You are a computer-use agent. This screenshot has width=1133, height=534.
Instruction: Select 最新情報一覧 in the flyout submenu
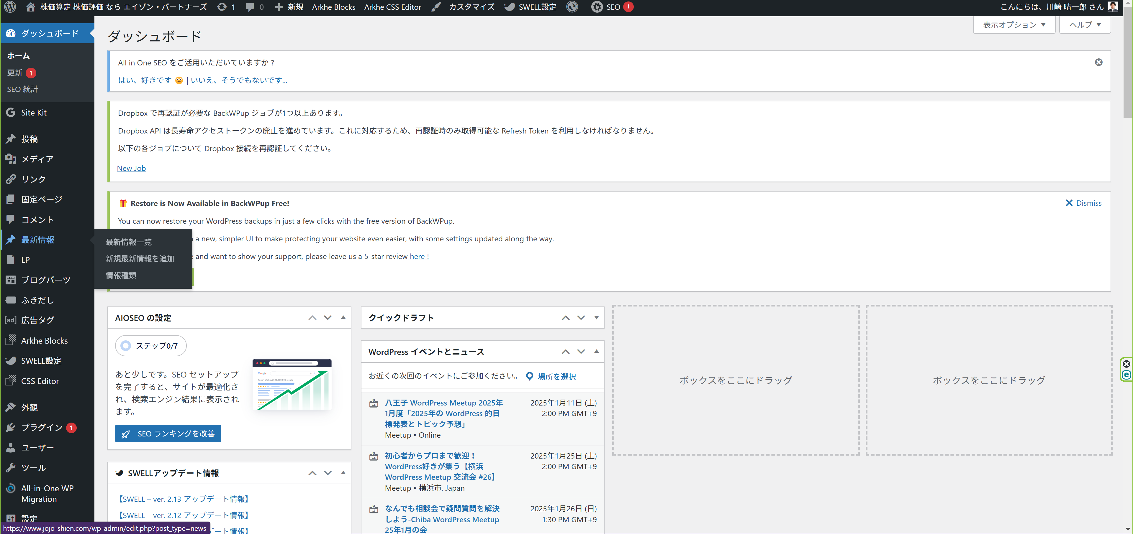coord(128,242)
